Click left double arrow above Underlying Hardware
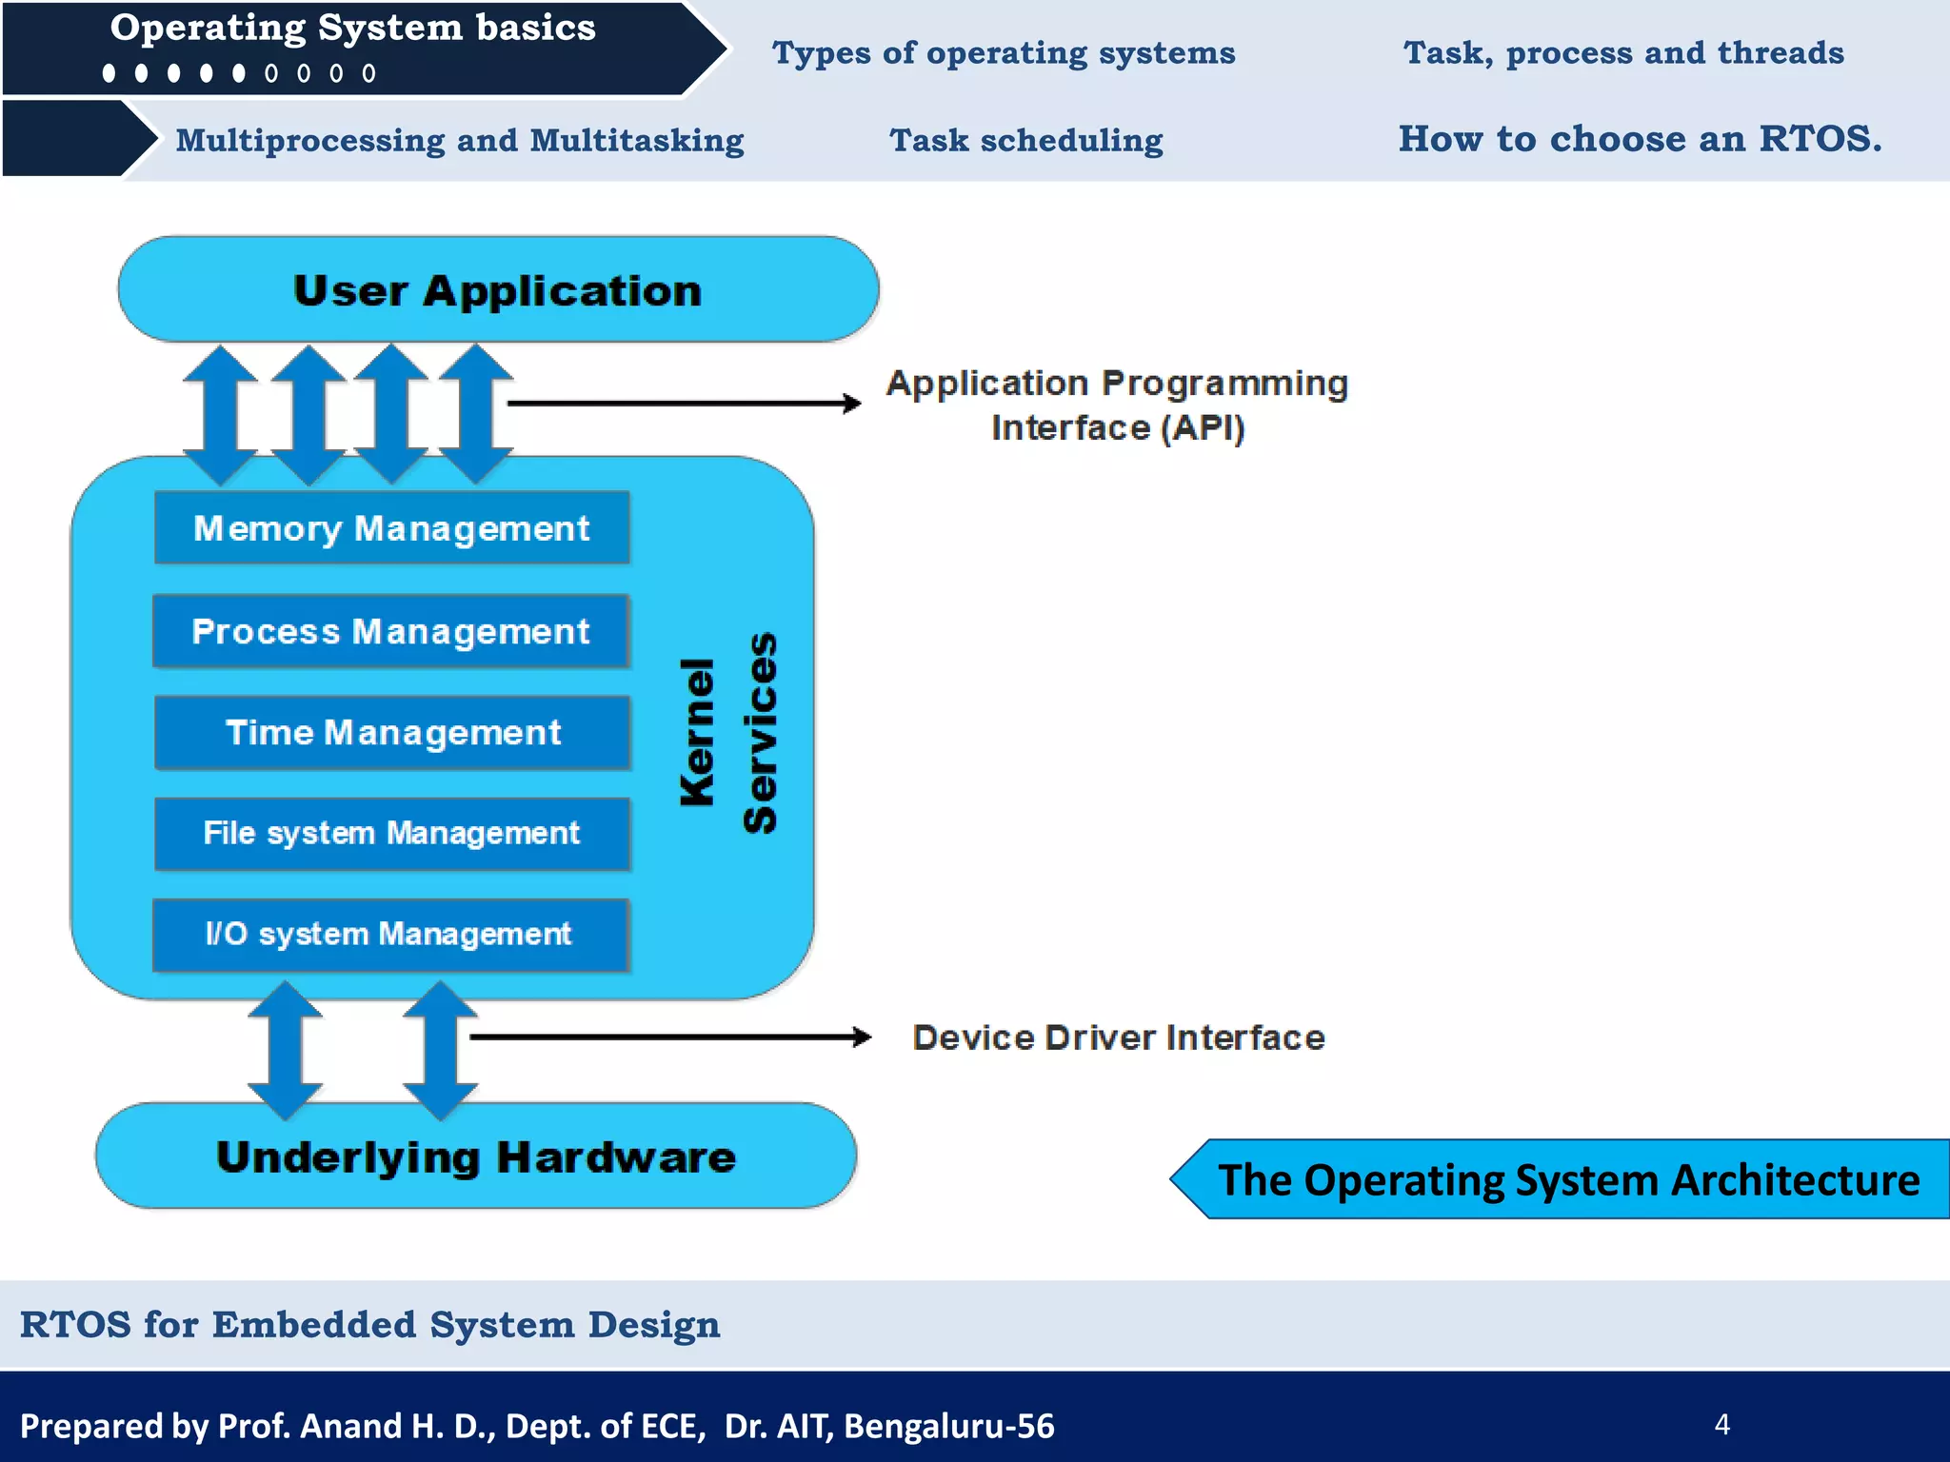1950x1462 pixels. pyautogui.click(x=285, y=1051)
